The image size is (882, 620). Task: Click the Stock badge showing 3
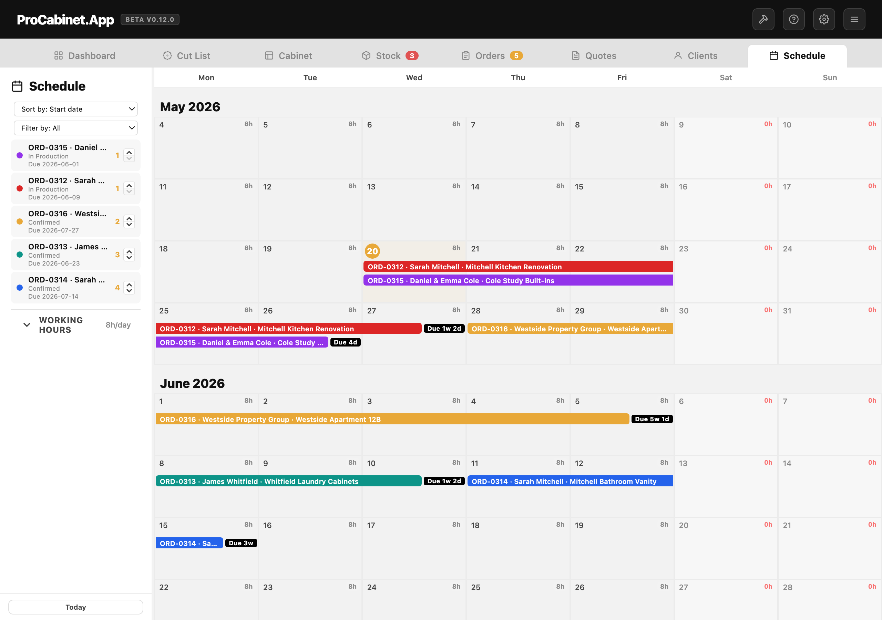(412, 56)
